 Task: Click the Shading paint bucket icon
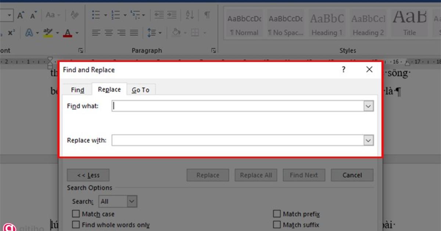[176, 33]
